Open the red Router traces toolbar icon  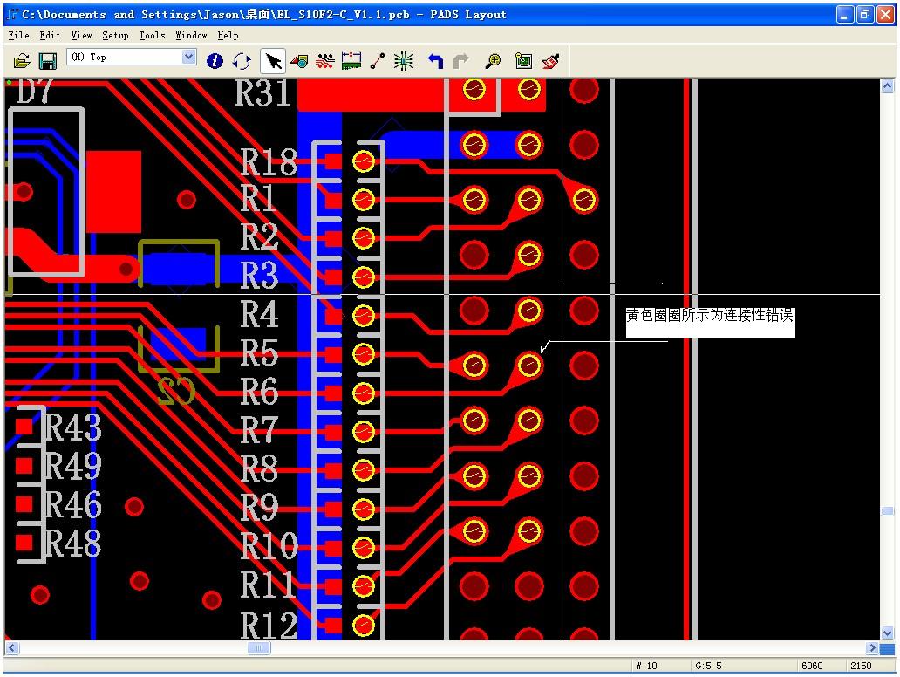coord(325,60)
